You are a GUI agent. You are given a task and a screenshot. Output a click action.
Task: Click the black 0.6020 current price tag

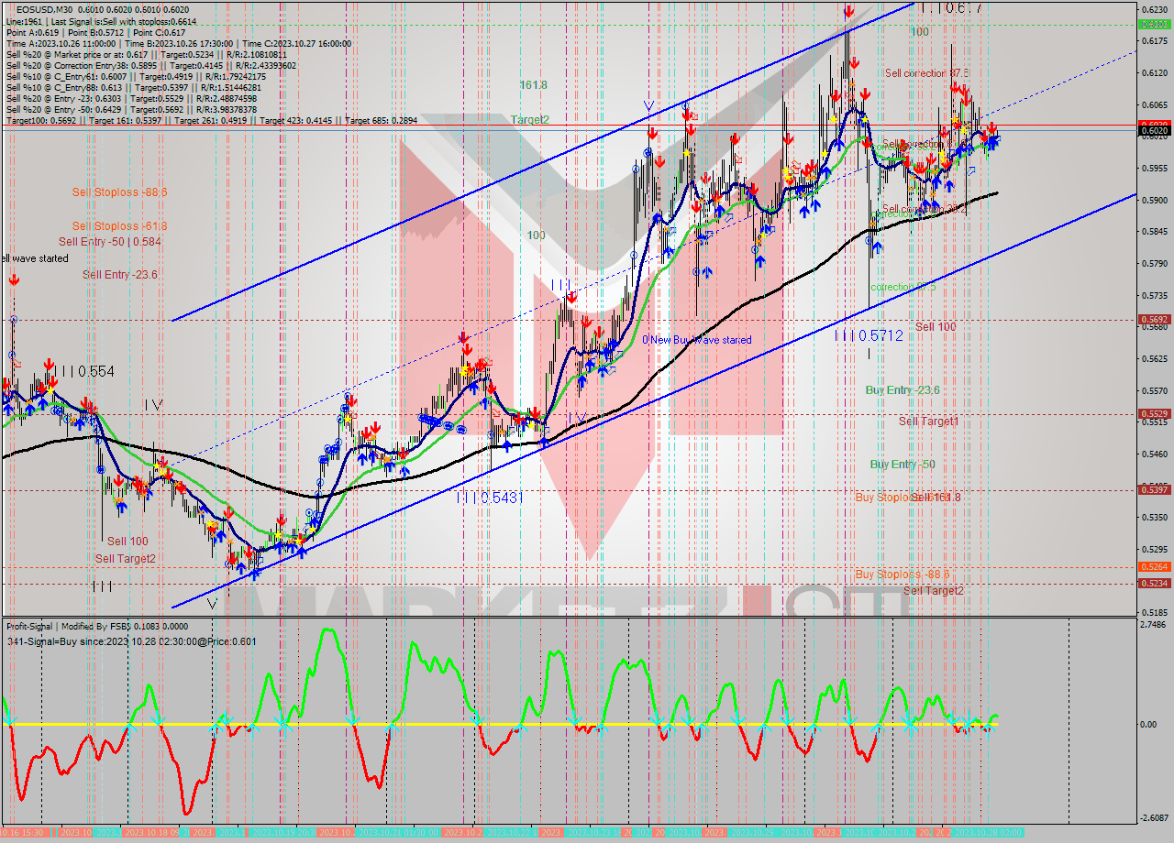click(x=1152, y=131)
